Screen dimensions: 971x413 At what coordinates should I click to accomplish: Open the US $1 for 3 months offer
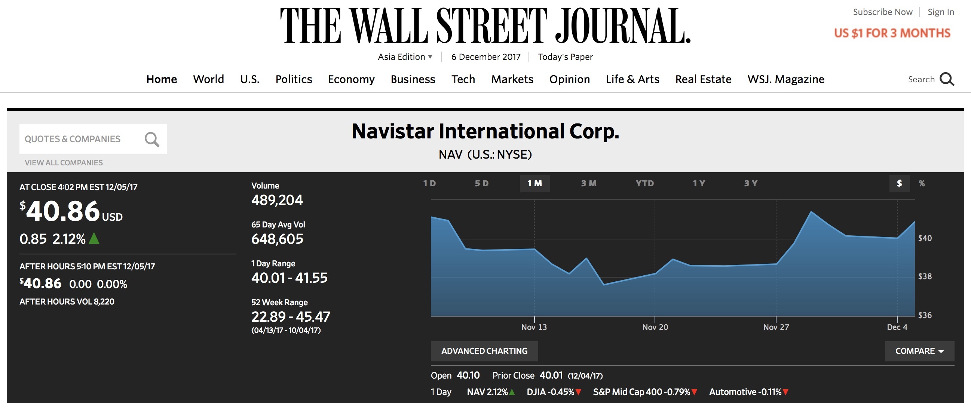pyautogui.click(x=892, y=33)
